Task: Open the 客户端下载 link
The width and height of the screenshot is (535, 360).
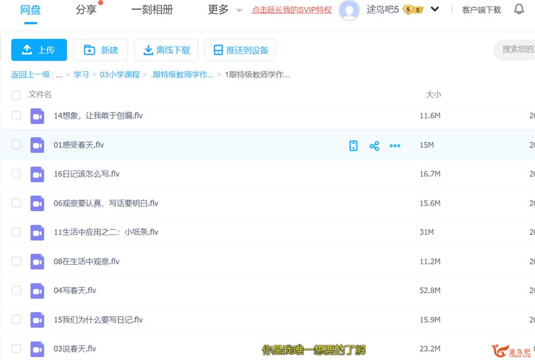Action: pyautogui.click(x=481, y=10)
